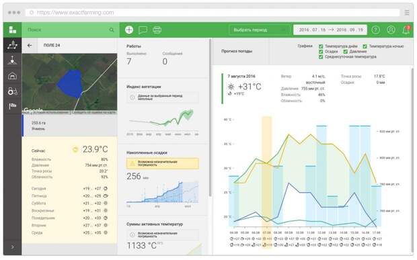This screenshot has height=260, width=417.
Task: Toggle Температура днём checkbox
Action: [321, 46]
